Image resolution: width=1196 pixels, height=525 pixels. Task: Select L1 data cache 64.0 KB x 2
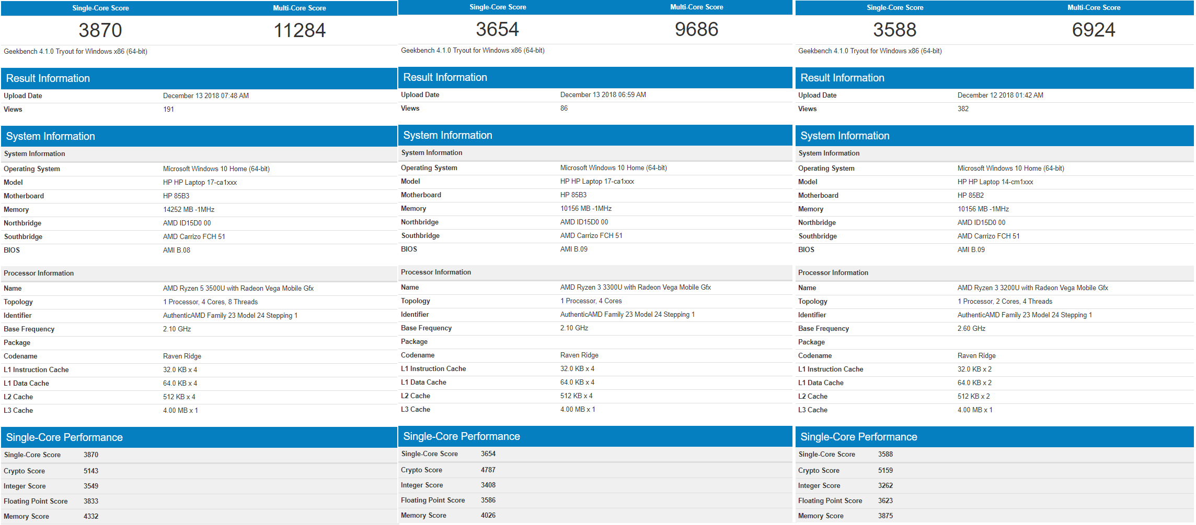(974, 383)
